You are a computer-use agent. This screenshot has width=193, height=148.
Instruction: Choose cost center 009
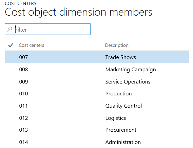(x=23, y=82)
